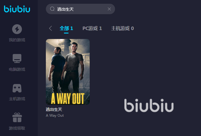Open the gamepad console games icon
This screenshot has height=136, width=201.
pyautogui.click(x=17, y=88)
